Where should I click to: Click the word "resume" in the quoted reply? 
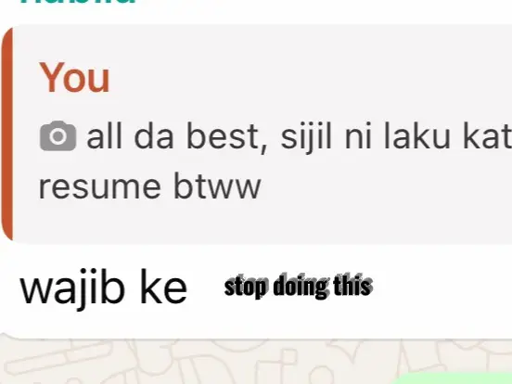click(100, 187)
